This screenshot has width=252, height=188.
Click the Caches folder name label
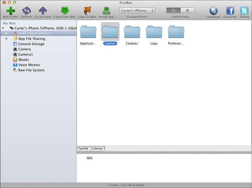110,44
